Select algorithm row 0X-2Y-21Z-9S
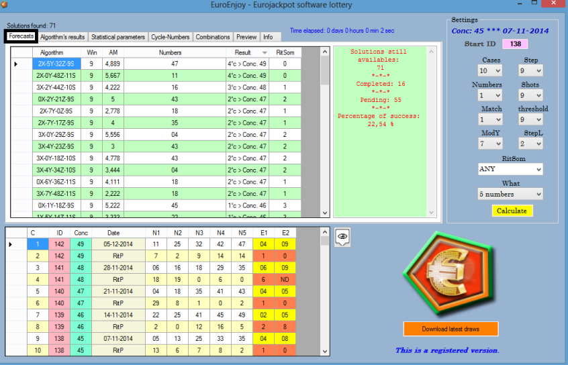Viewport: 568px width, 365px height. [x=57, y=99]
